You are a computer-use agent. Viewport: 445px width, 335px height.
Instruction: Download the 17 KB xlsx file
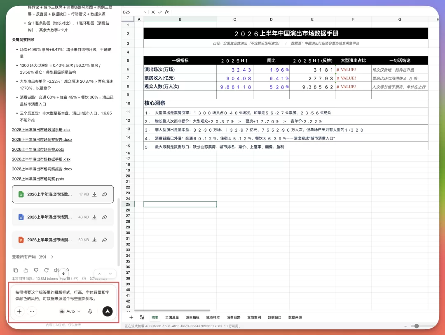coord(94,194)
